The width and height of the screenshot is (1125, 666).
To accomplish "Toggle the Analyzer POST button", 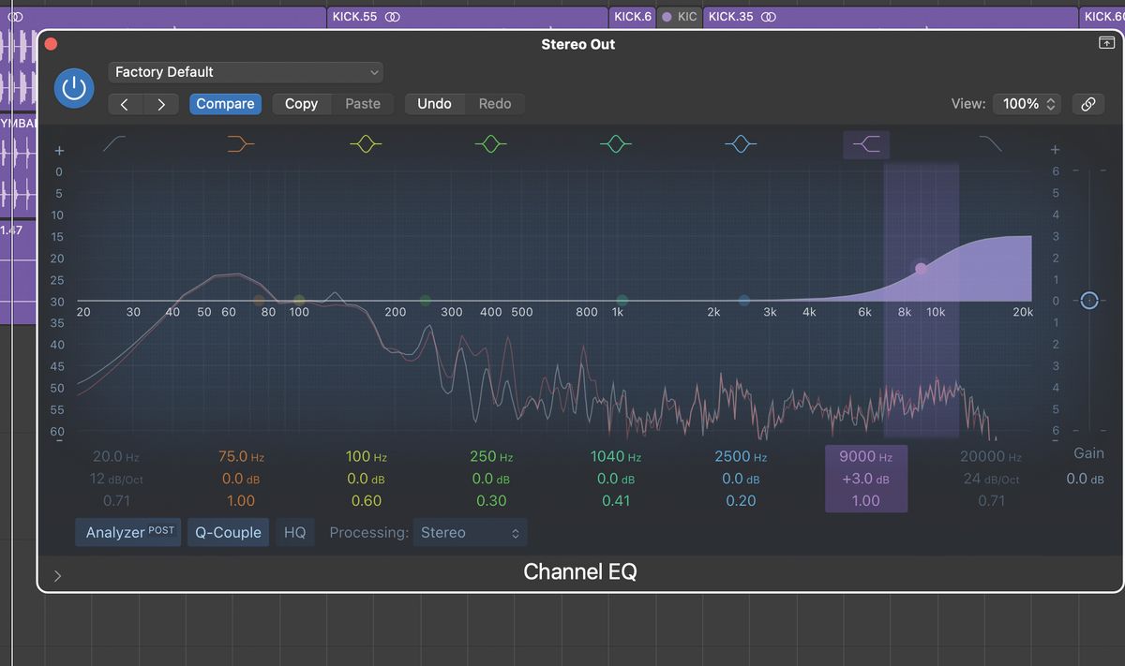I will pos(127,532).
